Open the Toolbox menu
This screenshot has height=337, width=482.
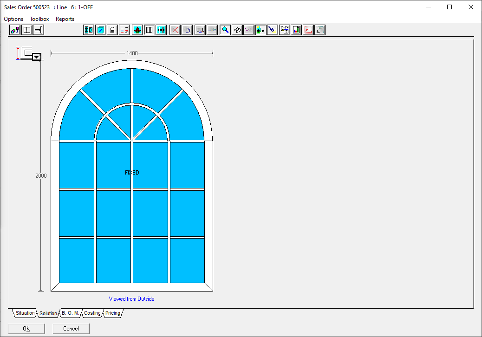click(39, 19)
